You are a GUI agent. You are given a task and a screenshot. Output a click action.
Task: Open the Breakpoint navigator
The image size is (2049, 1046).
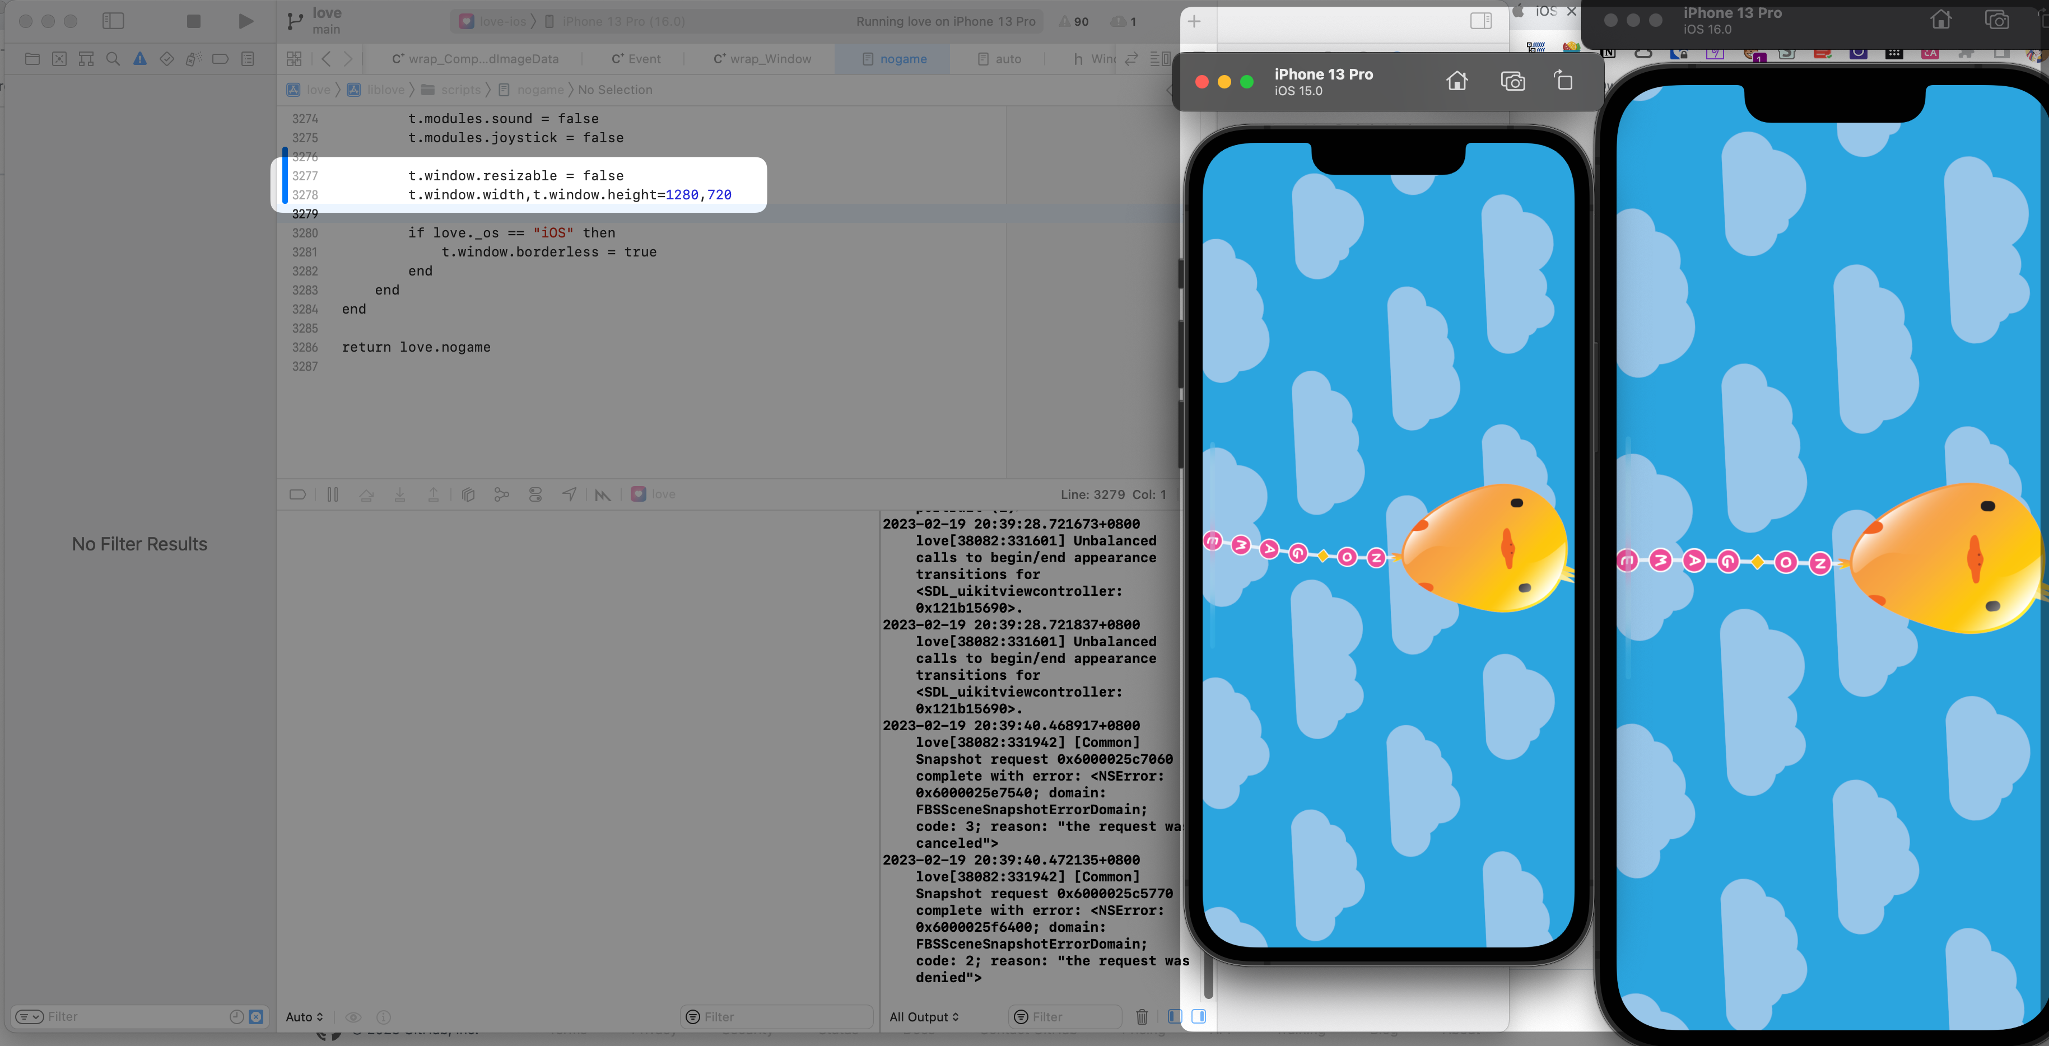click(220, 58)
